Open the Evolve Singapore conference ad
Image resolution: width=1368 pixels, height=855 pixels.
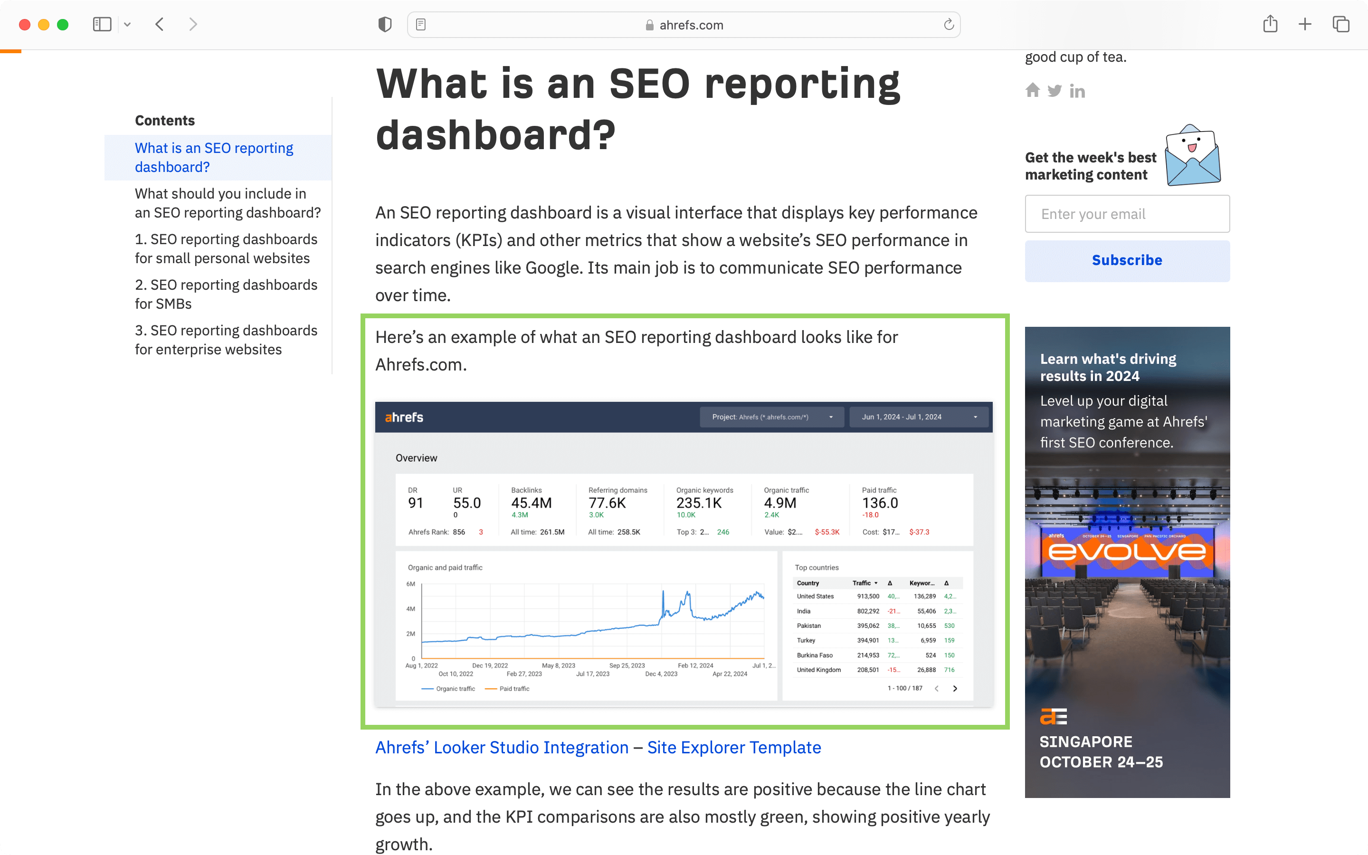click(1127, 562)
